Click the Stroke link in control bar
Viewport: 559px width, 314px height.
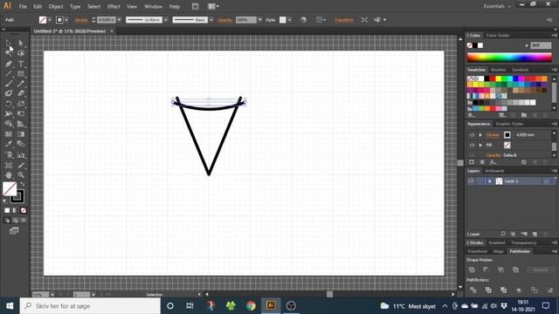[81, 20]
